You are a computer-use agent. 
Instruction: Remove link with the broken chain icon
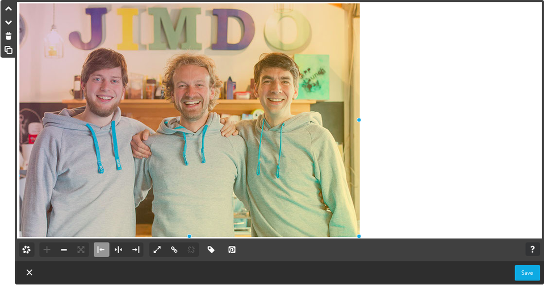[x=191, y=250]
